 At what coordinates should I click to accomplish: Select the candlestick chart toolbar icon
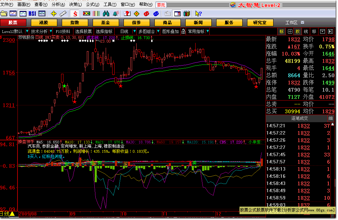coord(23,14)
